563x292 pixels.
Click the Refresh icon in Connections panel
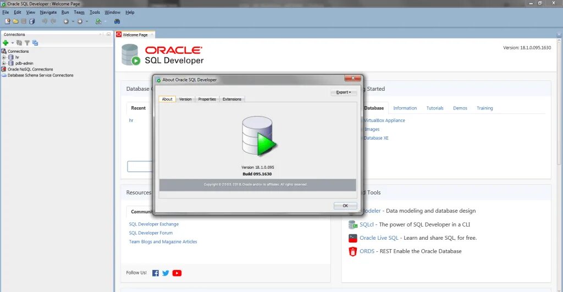pos(19,43)
